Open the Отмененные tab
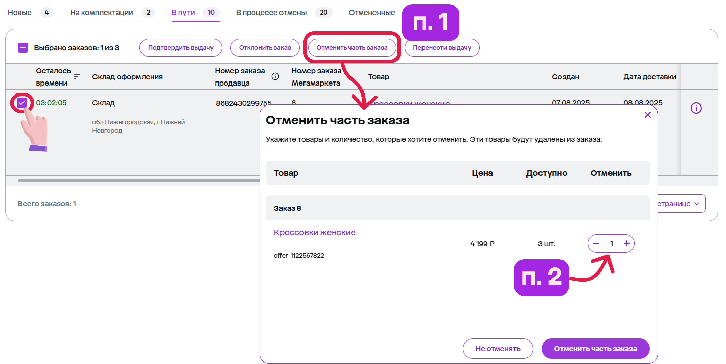The image size is (726, 364). pyautogui.click(x=372, y=13)
